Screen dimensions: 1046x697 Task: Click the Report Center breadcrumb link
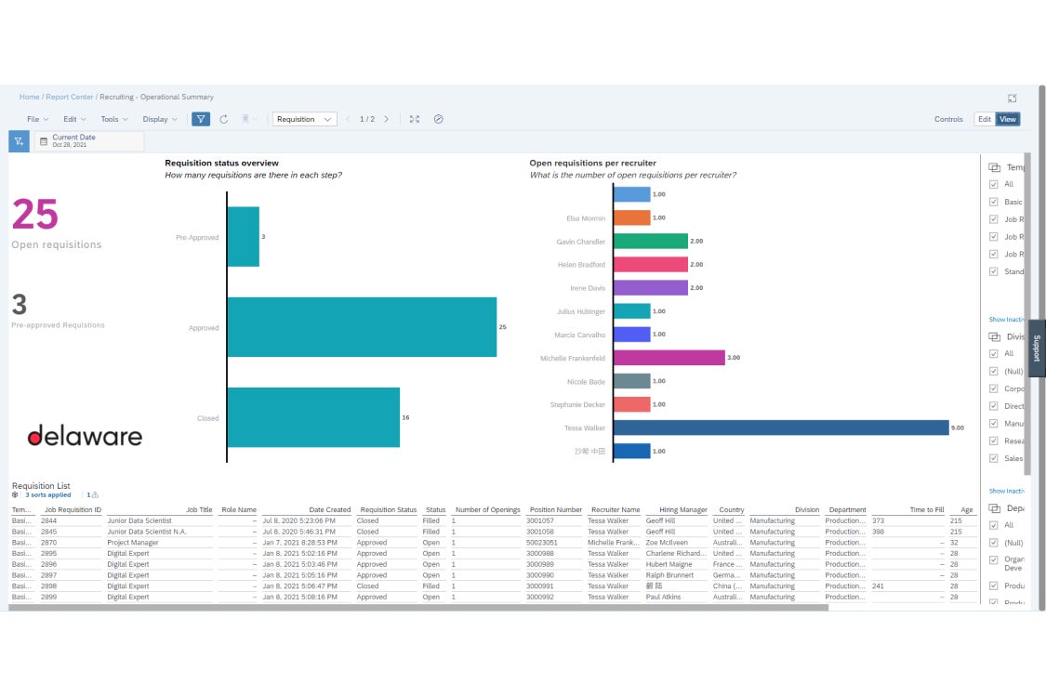click(x=70, y=97)
